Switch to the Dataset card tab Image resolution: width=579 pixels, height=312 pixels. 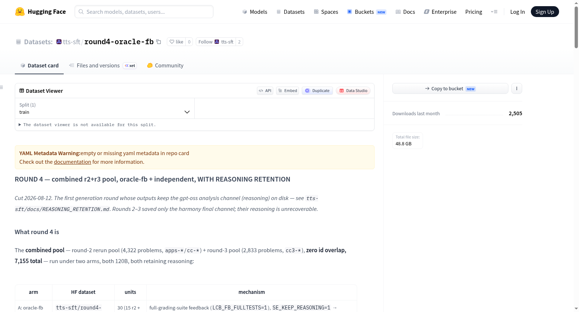tap(39, 66)
